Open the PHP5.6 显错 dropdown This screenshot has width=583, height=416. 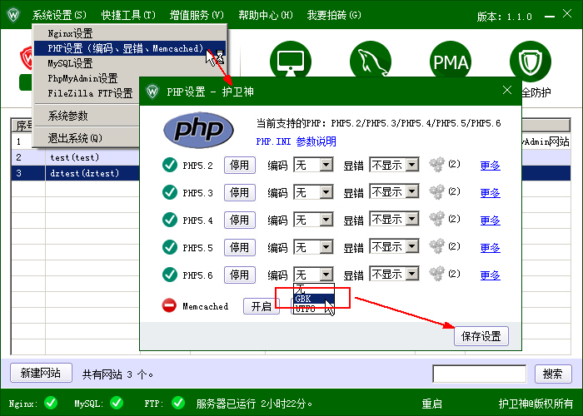[x=394, y=275]
